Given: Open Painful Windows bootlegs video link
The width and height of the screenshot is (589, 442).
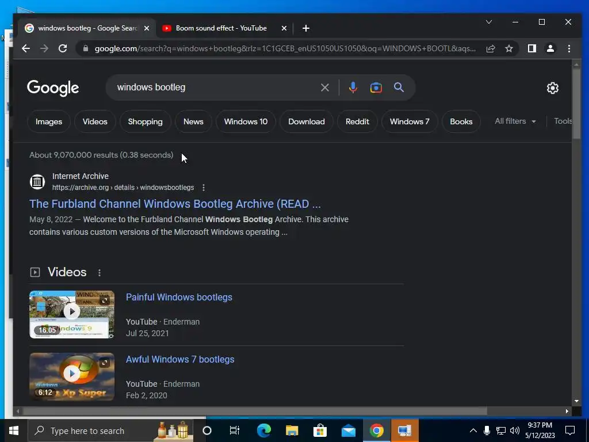Looking at the screenshot, I should 179,298.
